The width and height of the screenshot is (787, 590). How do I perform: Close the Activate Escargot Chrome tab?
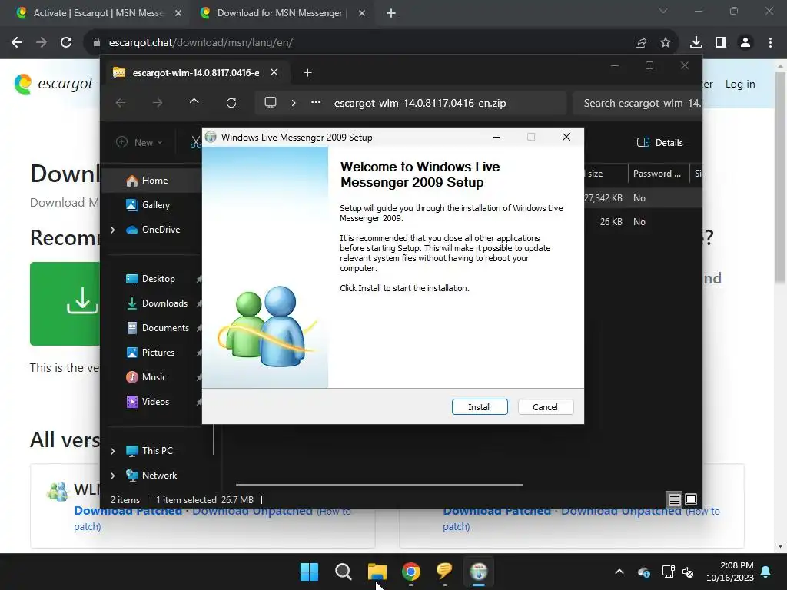pos(178,13)
